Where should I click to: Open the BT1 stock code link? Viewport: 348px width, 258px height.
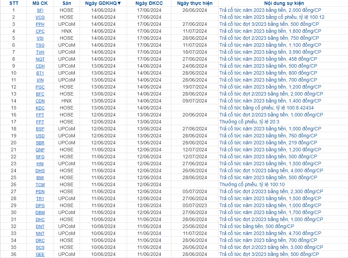tap(40, 73)
